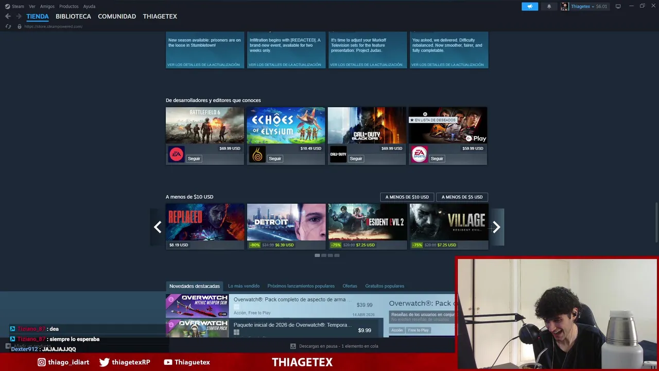Reload the store page with the refresh icon
The height and width of the screenshot is (371, 659).
8,26
